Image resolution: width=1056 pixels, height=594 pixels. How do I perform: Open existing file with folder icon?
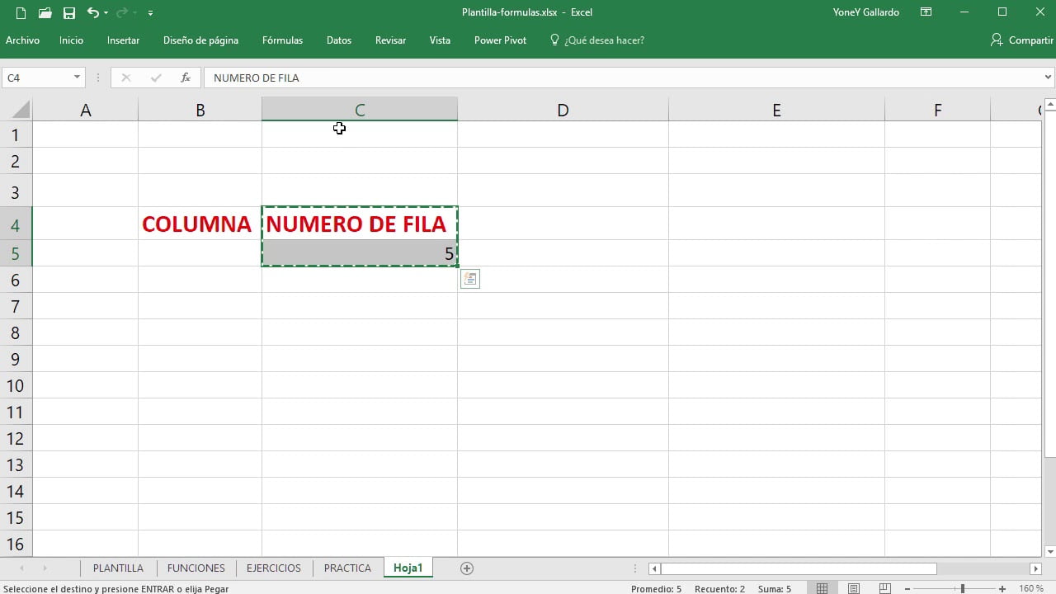(45, 12)
